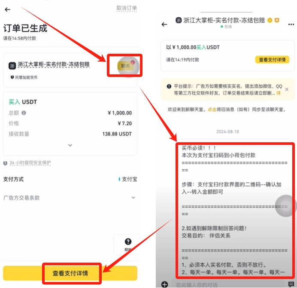Tap 查看支付详情 button in chat order card
Image resolution: width=297 pixels, height=288 pixels.
(x=272, y=60)
